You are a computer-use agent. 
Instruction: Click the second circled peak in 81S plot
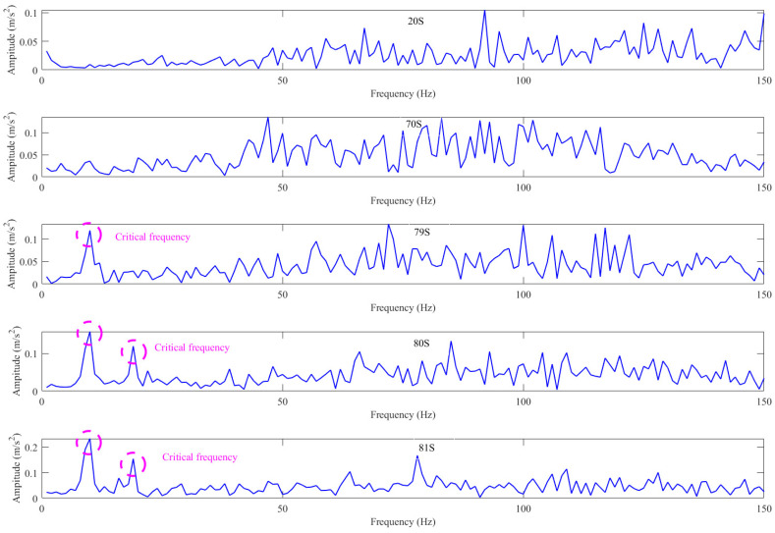133,464
